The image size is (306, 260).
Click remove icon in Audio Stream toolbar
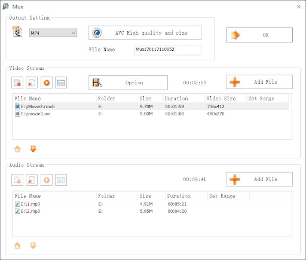pyautogui.click(x=32, y=180)
